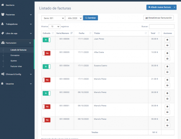Image resolution: width=181 pixels, height=139 pixels.
Task: Click the Acciones column header
Action: (168, 33)
